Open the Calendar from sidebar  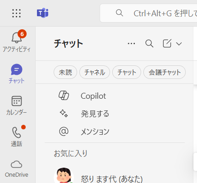(17, 105)
